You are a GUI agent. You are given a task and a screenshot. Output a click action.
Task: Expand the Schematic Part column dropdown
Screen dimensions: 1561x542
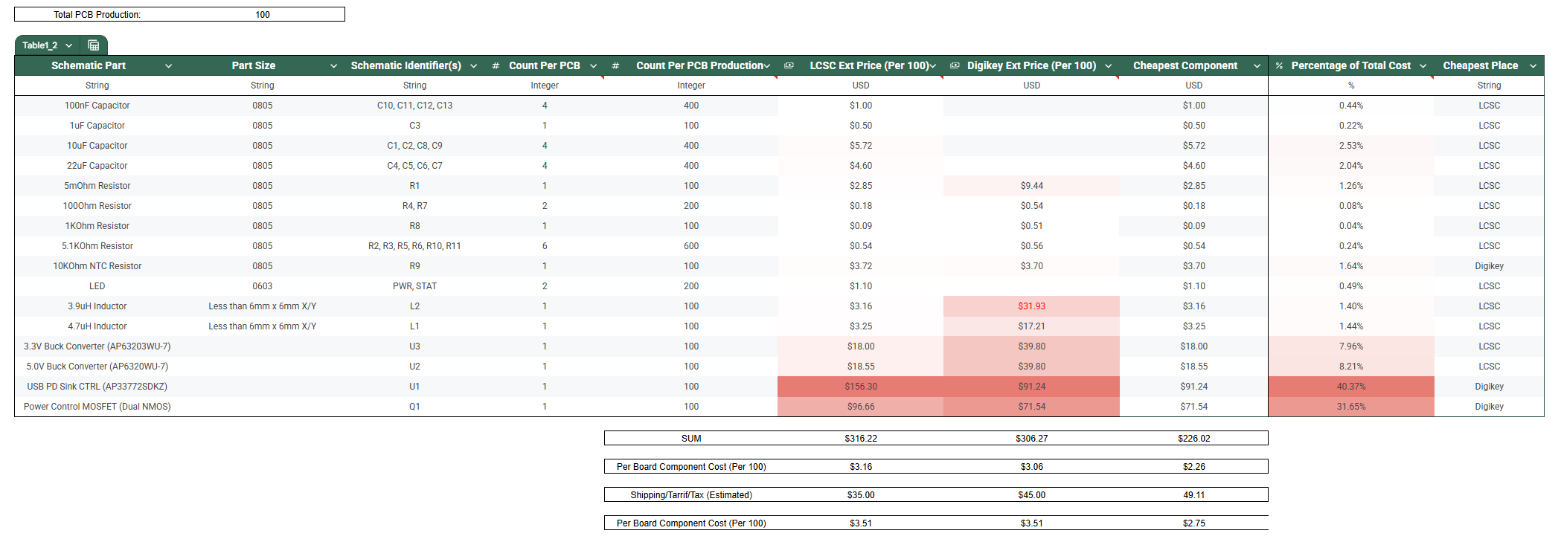[168, 66]
